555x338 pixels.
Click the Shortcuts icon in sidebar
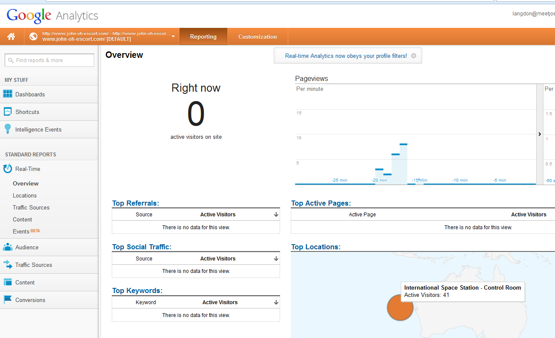click(x=8, y=112)
